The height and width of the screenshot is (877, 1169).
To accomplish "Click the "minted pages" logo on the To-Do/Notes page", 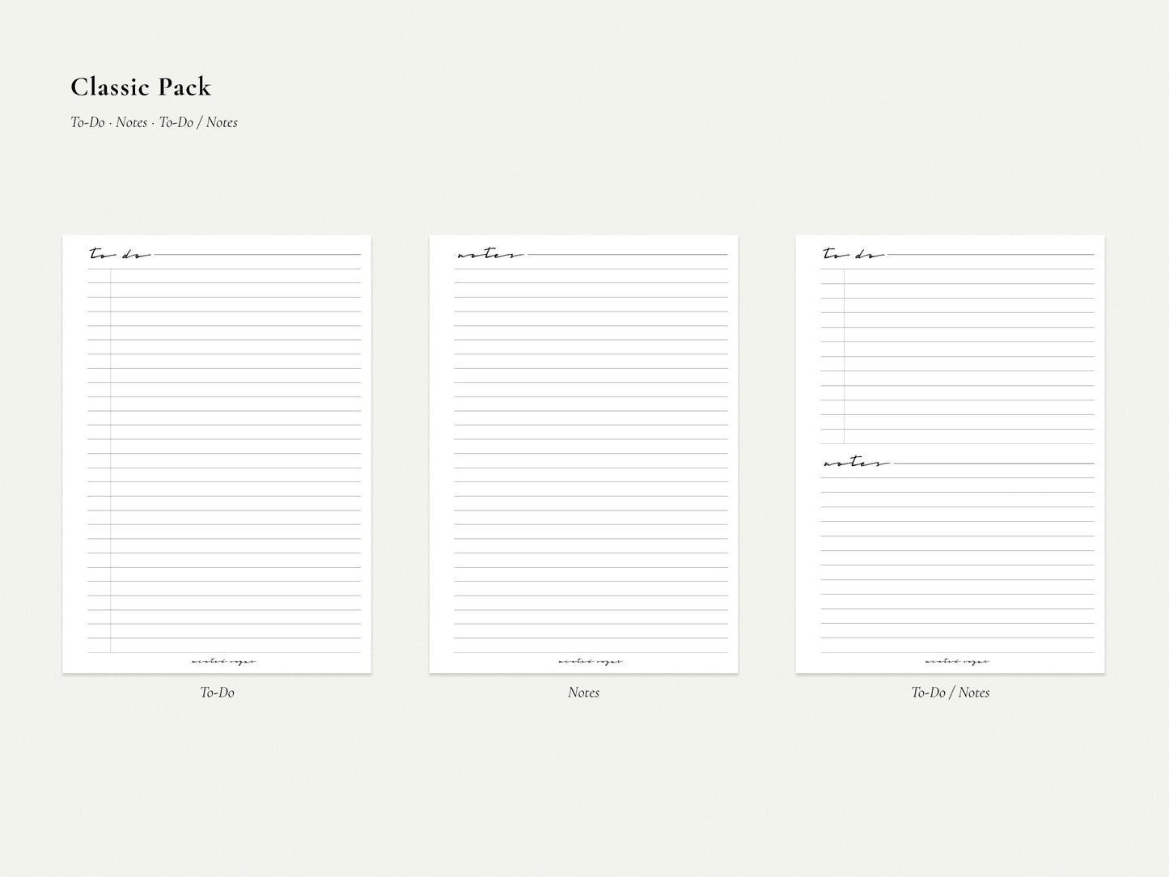I will (959, 660).
